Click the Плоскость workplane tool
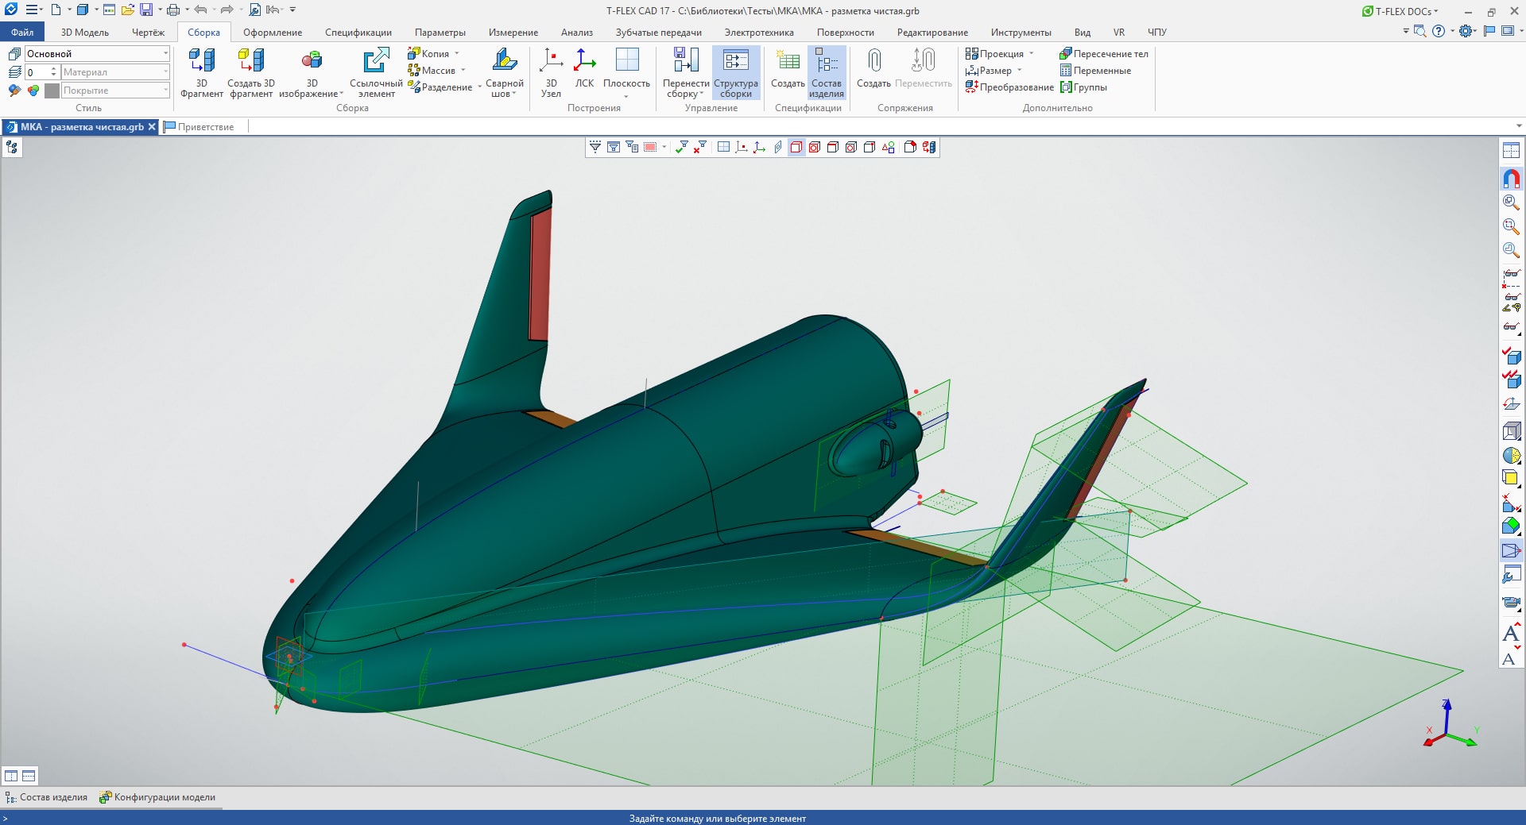Screen dimensions: 1526x825 626,72
